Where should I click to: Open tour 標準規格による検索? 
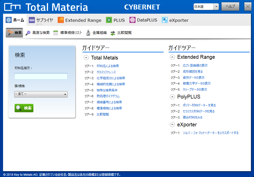click(109, 108)
